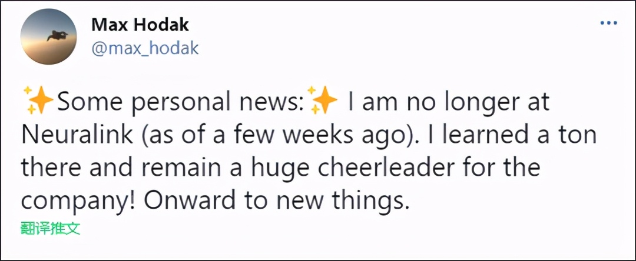Open the three-dot more options menu
The image size is (636, 261).
[x=608, y=24]
